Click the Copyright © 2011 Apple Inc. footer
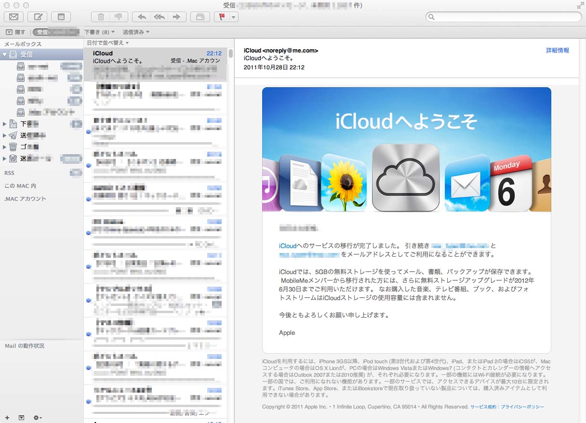 (365, 407)
